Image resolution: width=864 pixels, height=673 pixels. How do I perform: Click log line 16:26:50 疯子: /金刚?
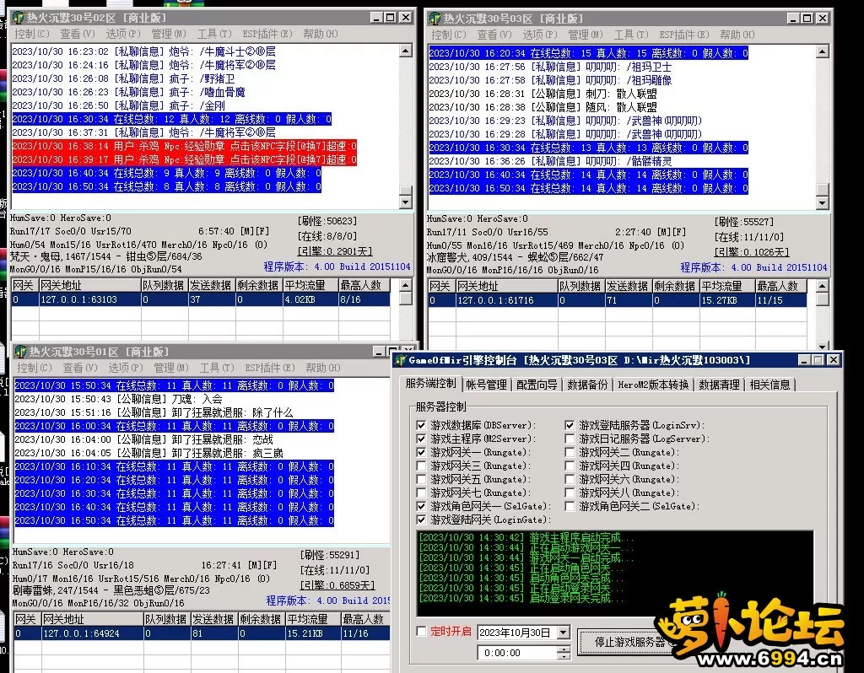118,105
